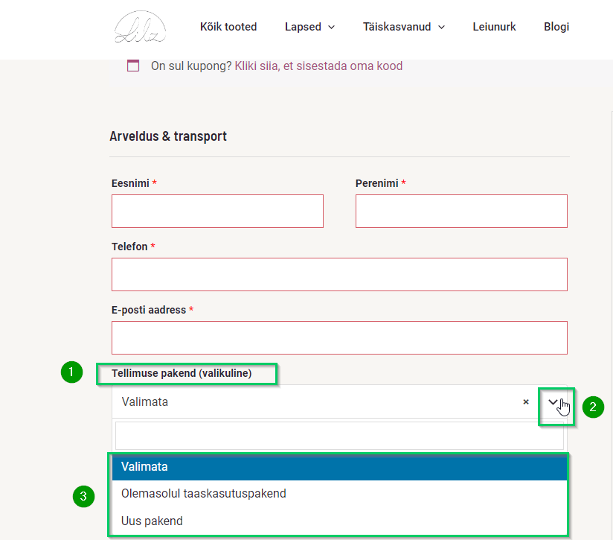
Task: Expand the Lapsed menu
Action: coord(309,27)
